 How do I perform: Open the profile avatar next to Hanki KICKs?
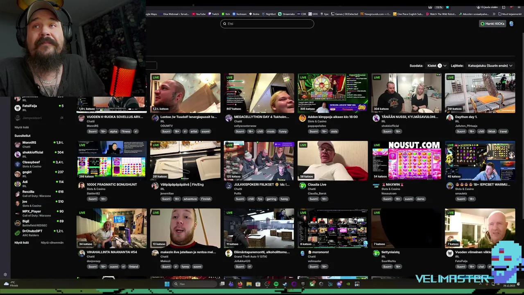click(511, 24)
